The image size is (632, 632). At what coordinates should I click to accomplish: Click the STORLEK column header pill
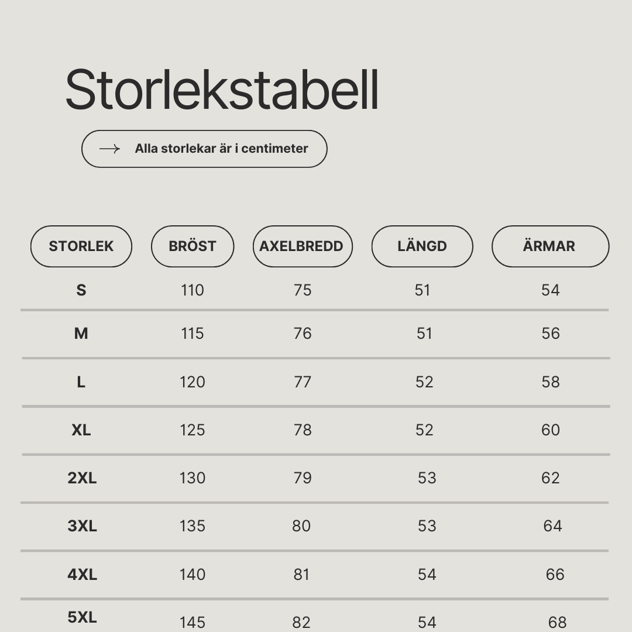[x=81, y=246]
